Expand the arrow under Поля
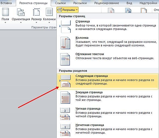The image size is (159, 138). click(x=5, y=23)
